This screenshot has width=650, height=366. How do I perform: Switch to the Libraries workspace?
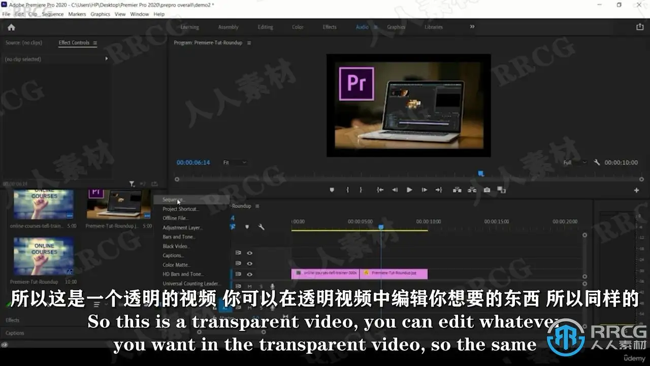(434, 27)
